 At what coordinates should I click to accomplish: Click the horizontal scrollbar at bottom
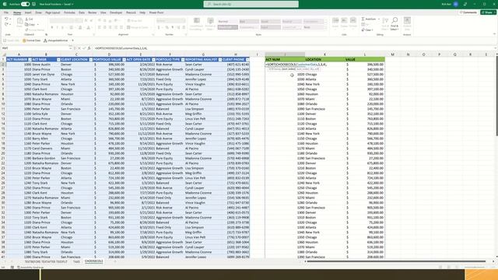click(396, 261)
